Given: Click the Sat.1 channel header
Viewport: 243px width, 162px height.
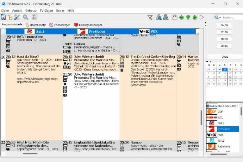Looking at the screenshot, I should click(x=34, y=31).
